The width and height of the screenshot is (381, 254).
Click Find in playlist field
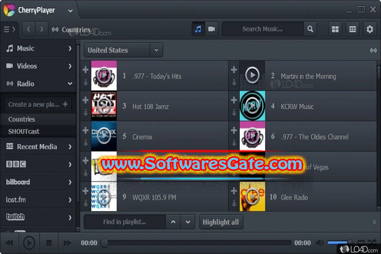pos(125,222)
